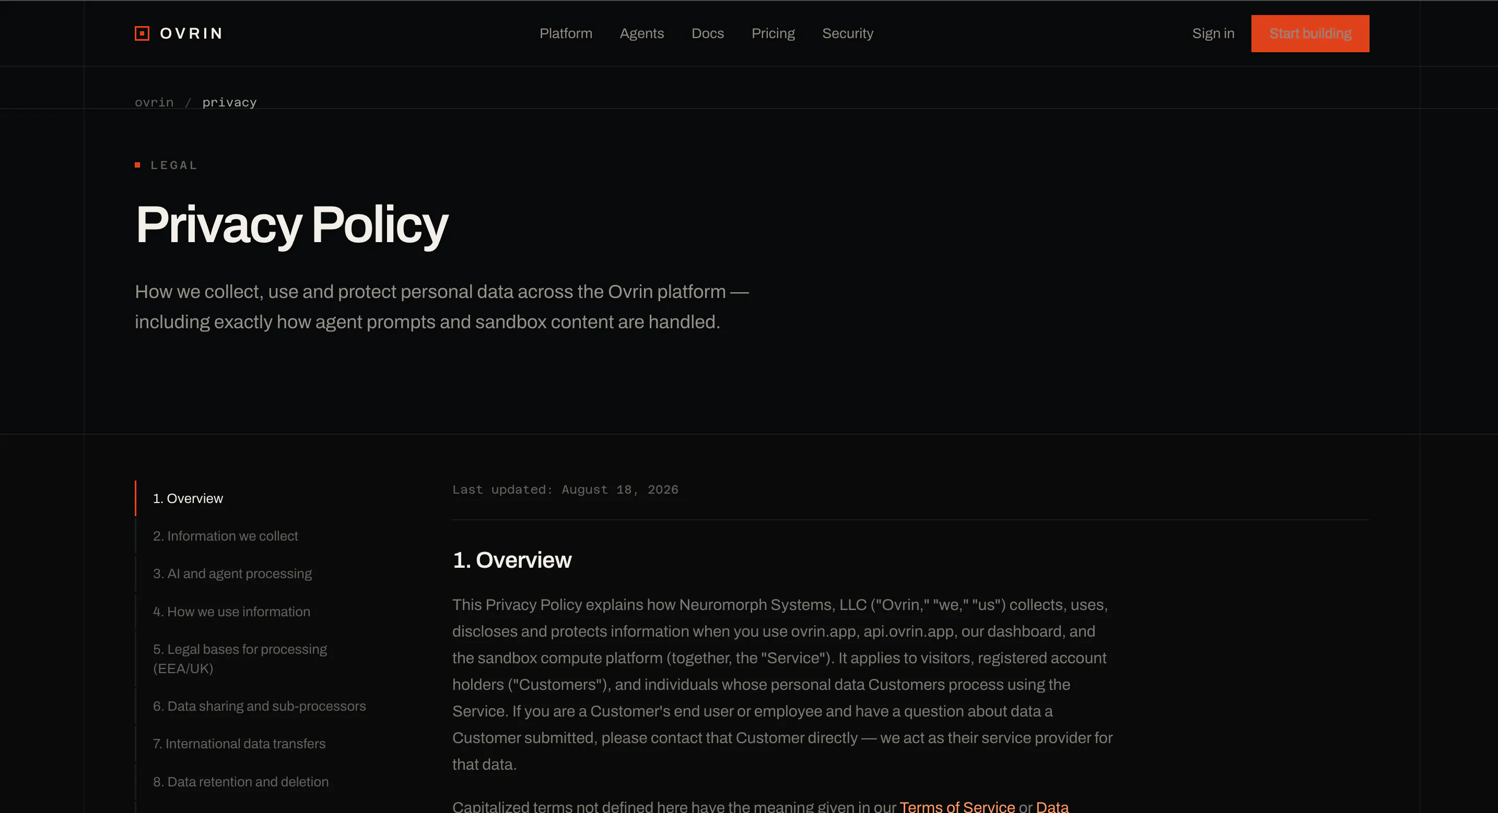Open the Terms of Service link

click(956, 807)
